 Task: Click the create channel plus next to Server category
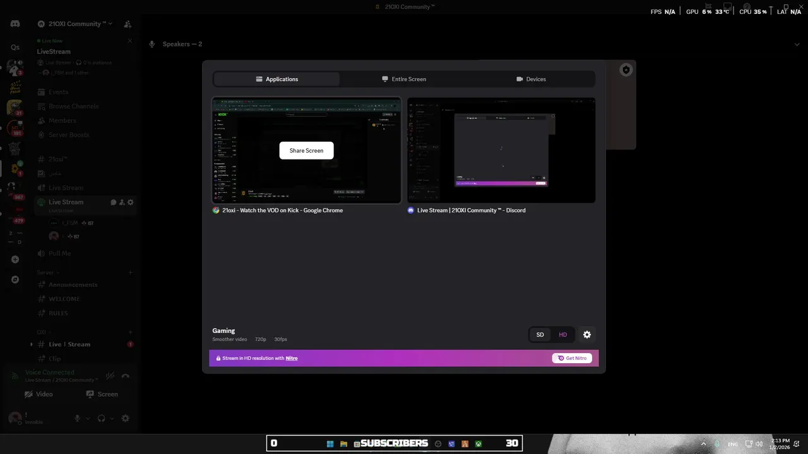pyautogui.click(x=131, y=272)
